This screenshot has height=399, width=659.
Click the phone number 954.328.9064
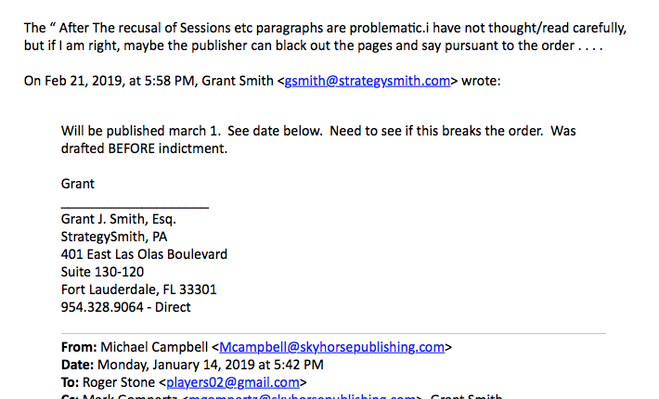99,307
